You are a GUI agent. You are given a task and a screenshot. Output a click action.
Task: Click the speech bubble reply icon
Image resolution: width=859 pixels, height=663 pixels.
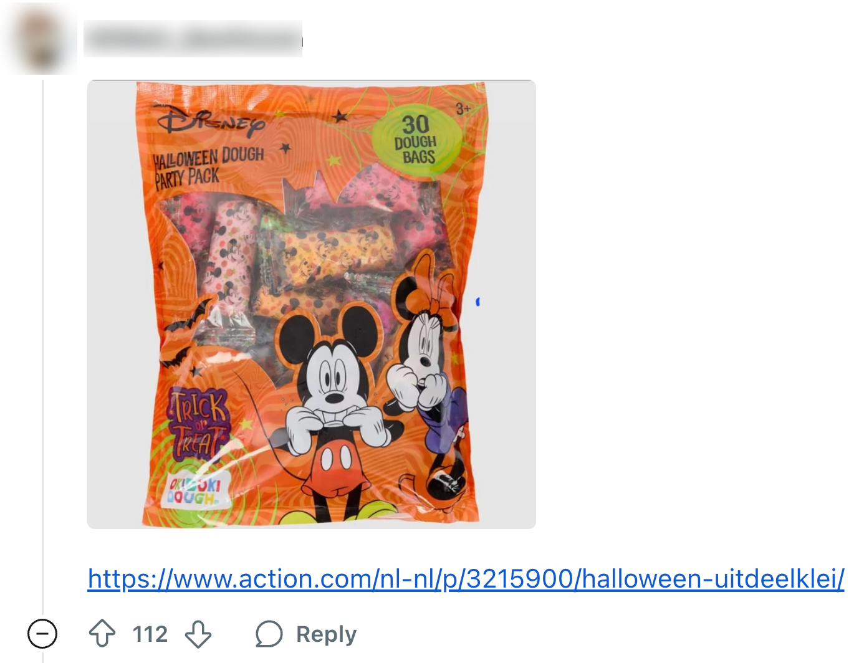pyautogui.click(x=269, y=634)
